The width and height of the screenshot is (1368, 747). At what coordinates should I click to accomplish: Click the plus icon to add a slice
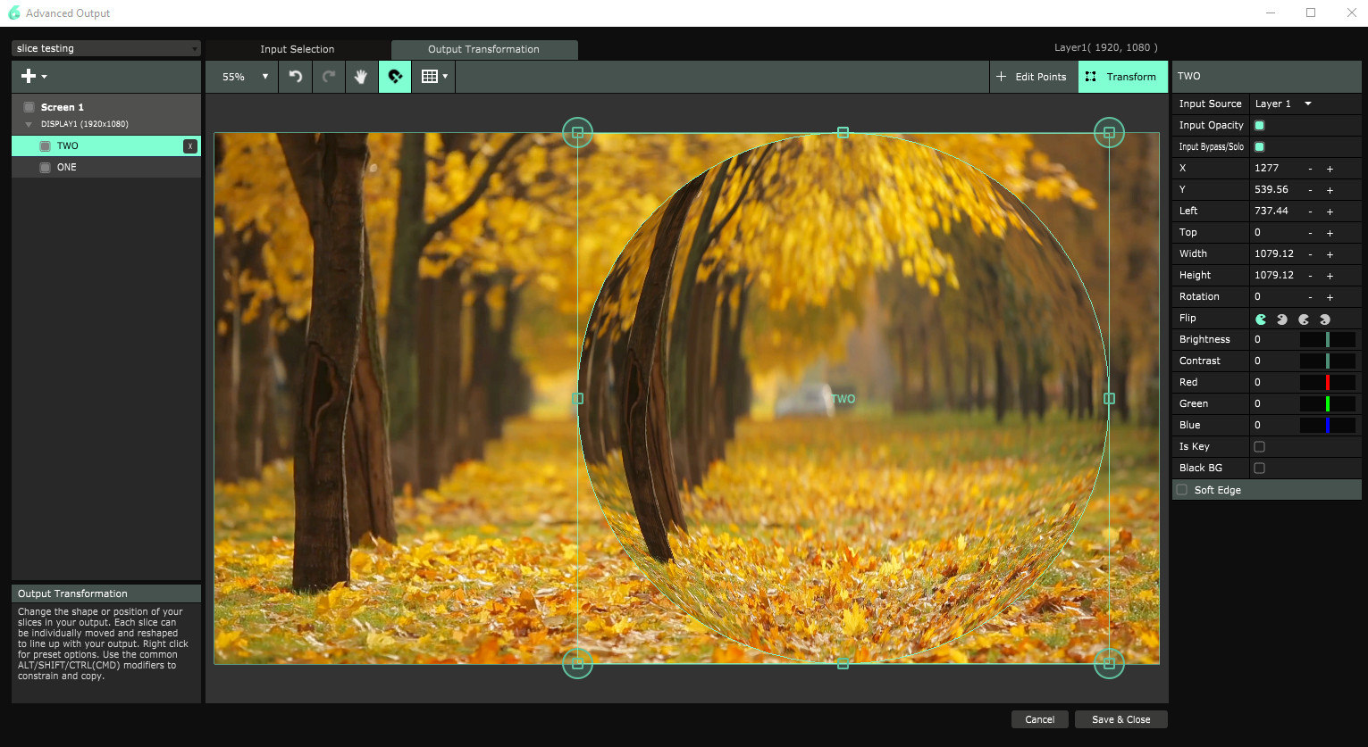pyautogui.click(x=29, y=77)
